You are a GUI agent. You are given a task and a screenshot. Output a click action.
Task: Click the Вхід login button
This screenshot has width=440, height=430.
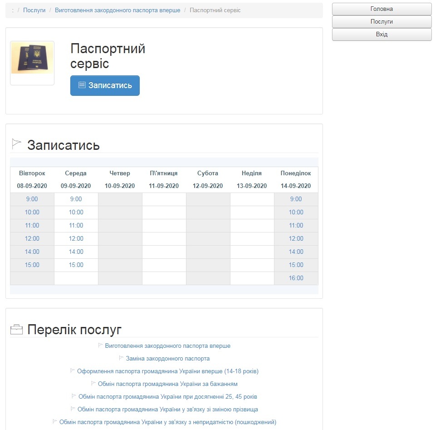381,34
